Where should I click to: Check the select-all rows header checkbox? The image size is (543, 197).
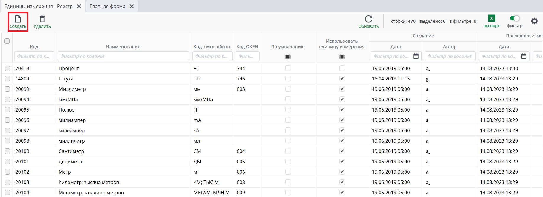(7, 41)
